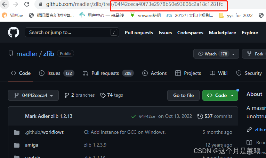Open the 用户中心 — 斑马线 bookmark
This screenshot has width=266, height=158.
102,16
